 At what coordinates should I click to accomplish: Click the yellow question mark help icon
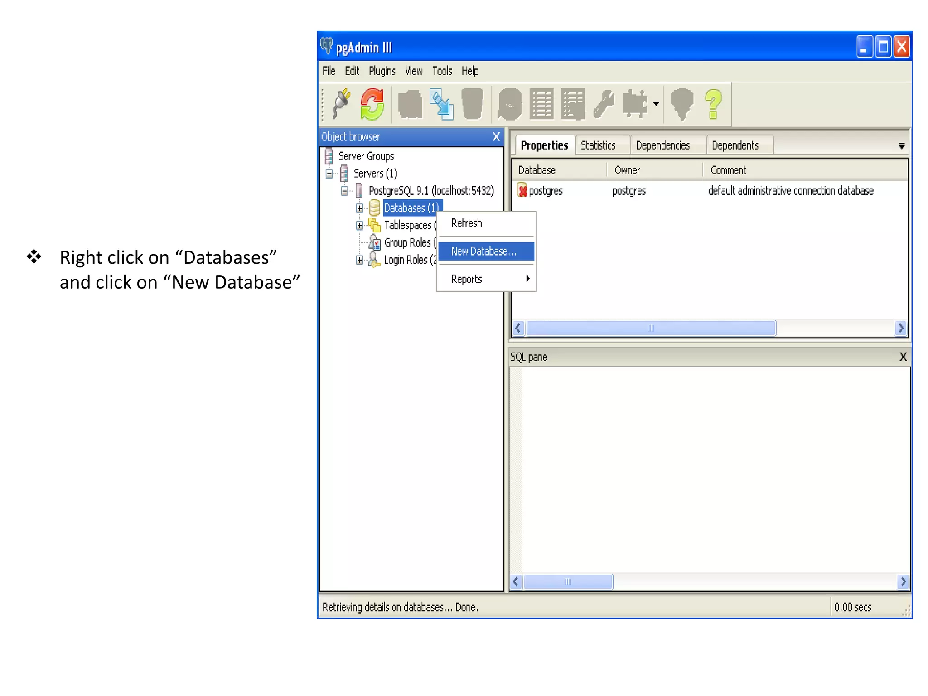(x=713, y=104)
